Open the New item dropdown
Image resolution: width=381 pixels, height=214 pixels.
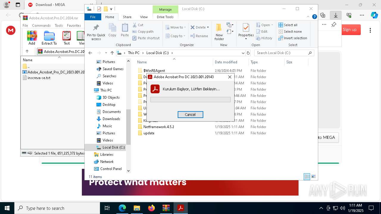click(230, 25)
